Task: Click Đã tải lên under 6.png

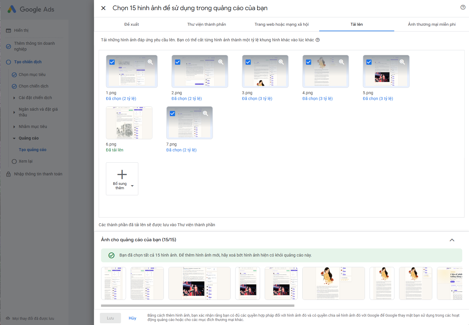Action: coord(115,150)
